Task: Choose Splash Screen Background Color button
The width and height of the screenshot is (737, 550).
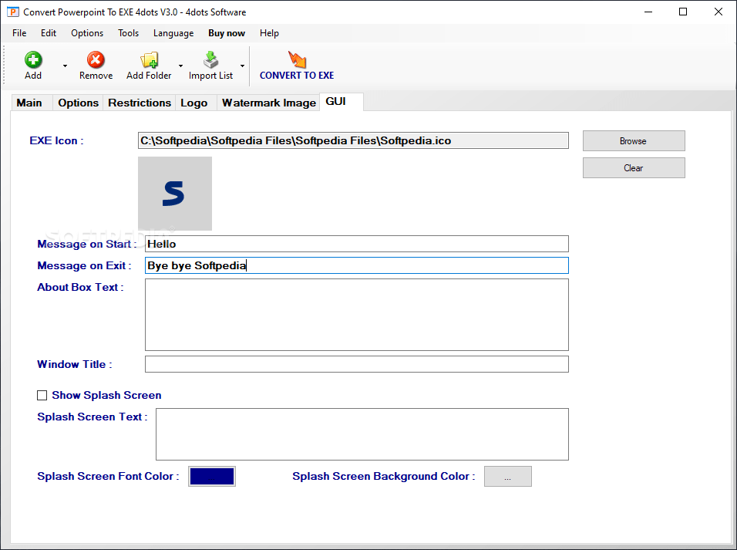Action: point(507,476)
